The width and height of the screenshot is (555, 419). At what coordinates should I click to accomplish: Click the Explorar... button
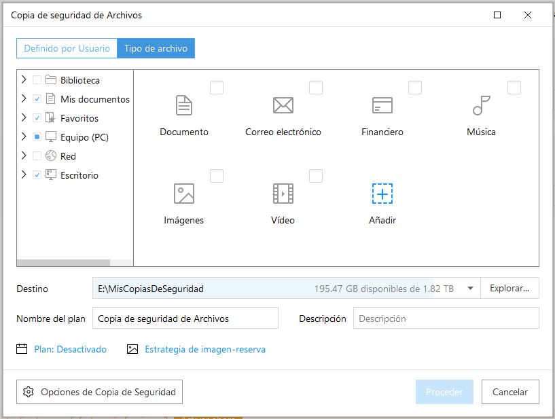(x=509, y=289)
